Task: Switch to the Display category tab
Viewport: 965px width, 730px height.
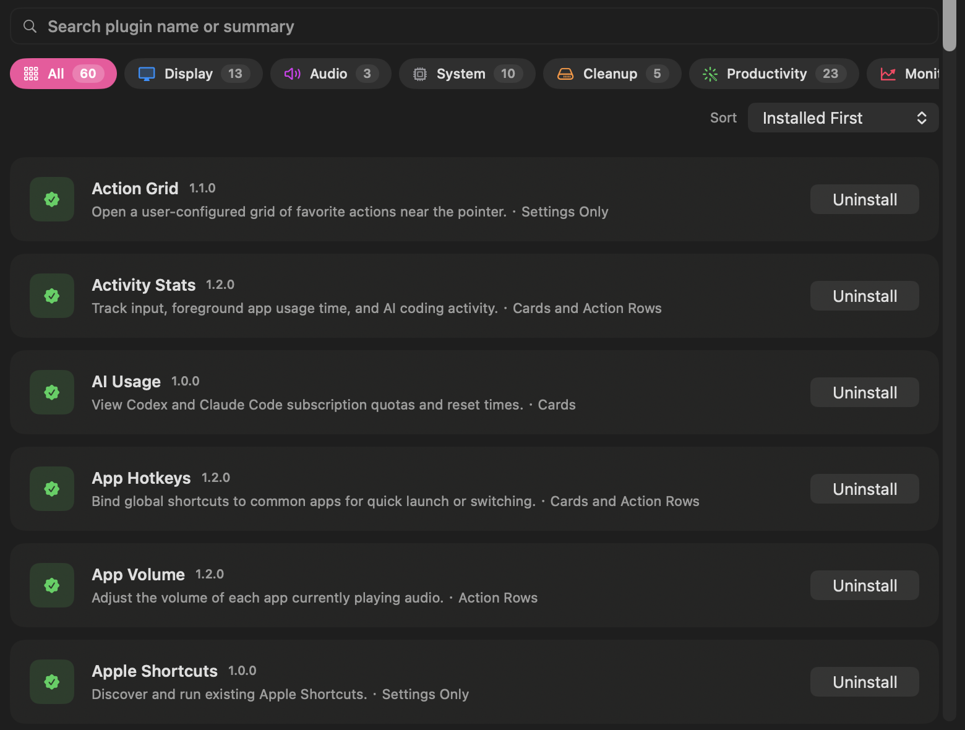Action: pos(194,74)
